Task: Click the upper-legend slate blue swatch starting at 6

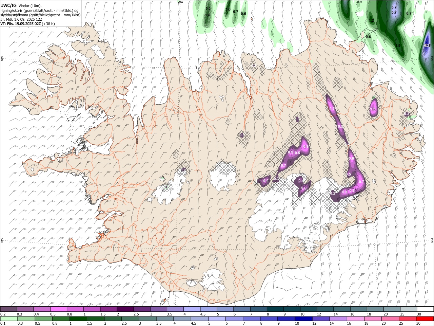Action: pyautogui.click(x=242, y=309)
